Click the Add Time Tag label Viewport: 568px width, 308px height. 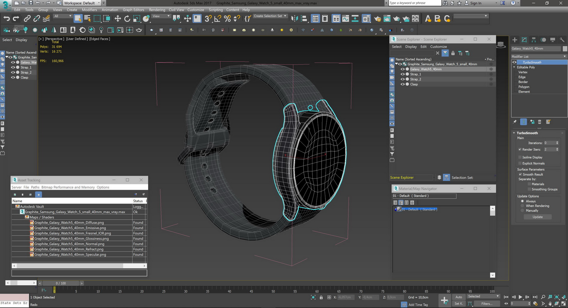[x=418, y=304]
